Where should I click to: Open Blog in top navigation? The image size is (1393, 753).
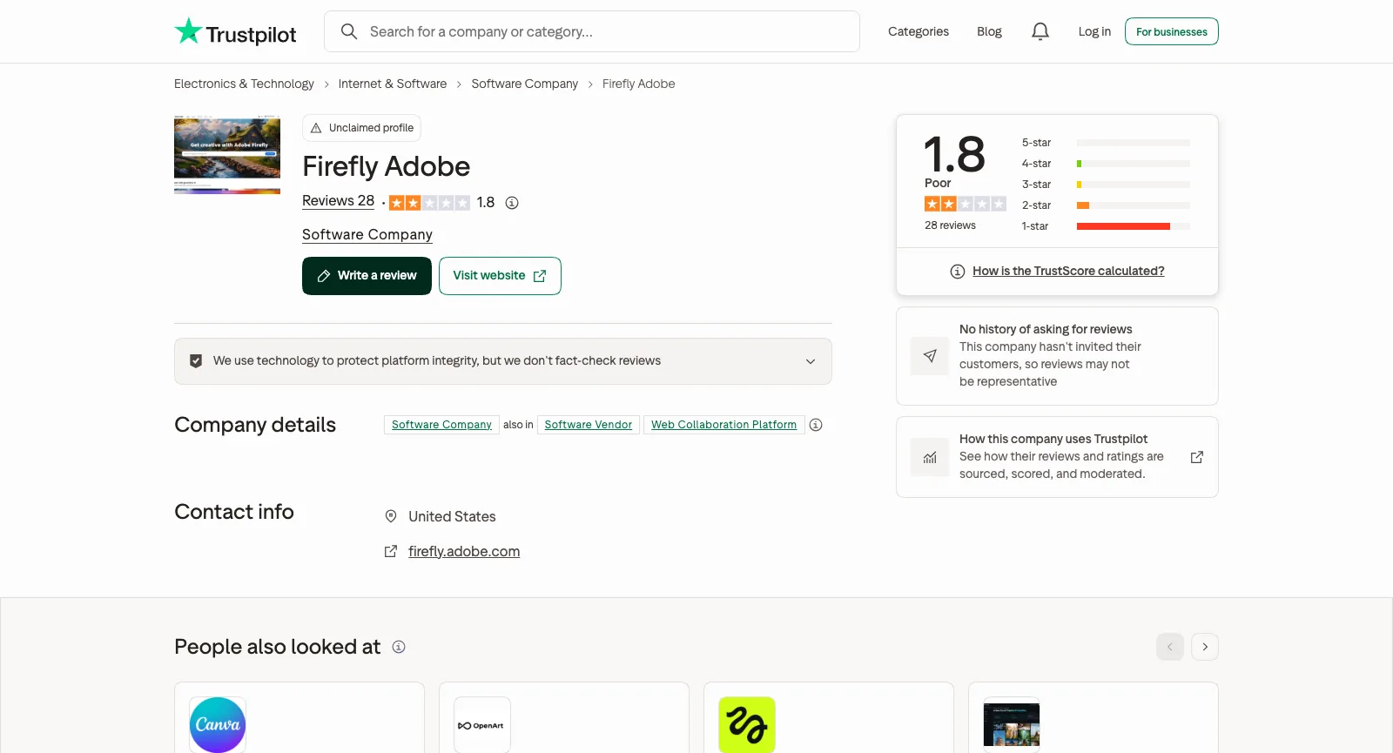(989, 31)
